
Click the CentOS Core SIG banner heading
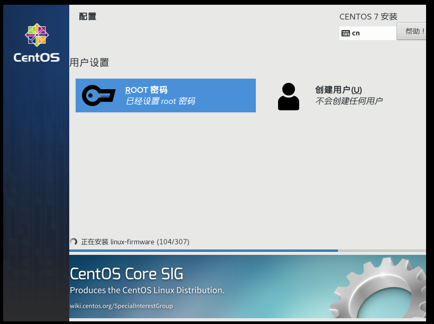(126, 274)
